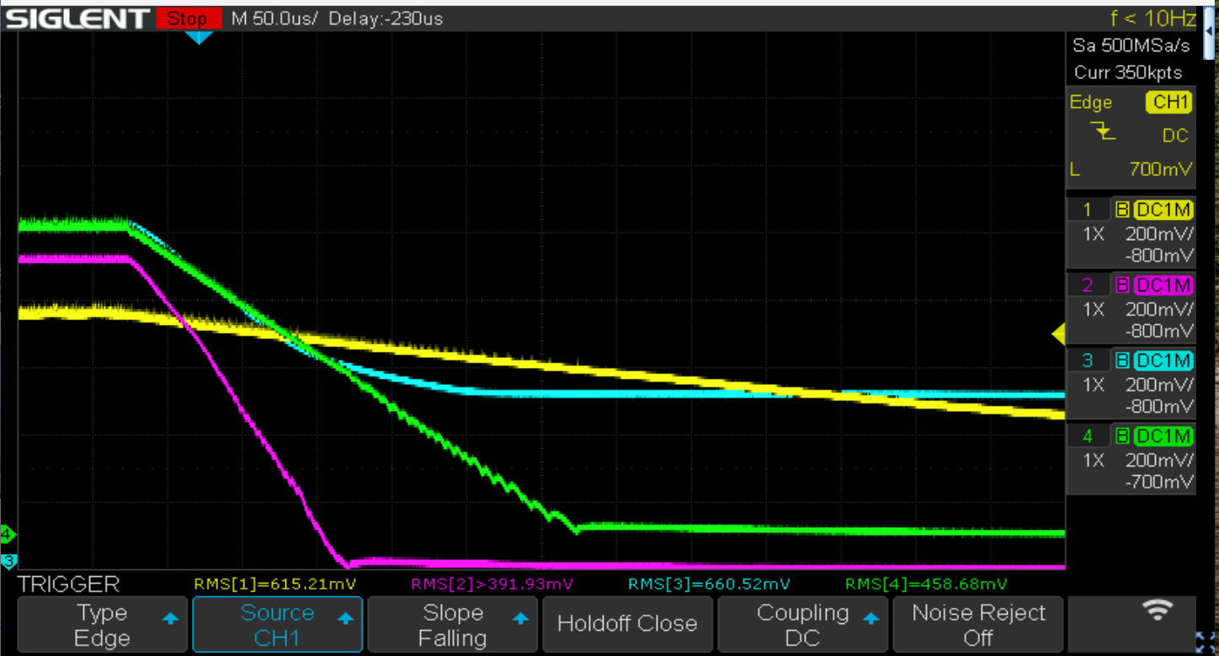The image size is (1219, 656).
Task: Open the trigger Coupling DC menu
Action: tap(803, 625)
